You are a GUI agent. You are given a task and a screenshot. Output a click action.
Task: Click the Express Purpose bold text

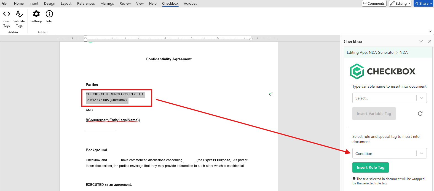[216, 160]
